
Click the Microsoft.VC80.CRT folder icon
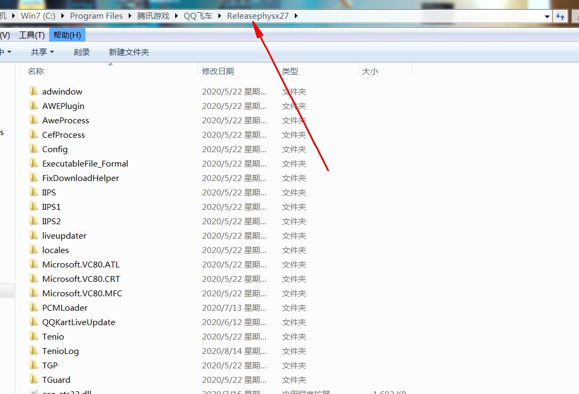point(34,278)
